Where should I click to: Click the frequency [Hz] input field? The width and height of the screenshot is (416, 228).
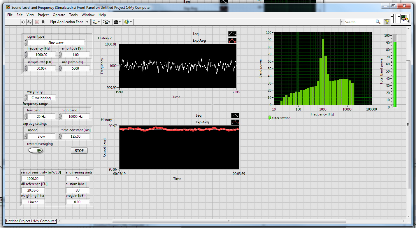(x=41, y=55)
